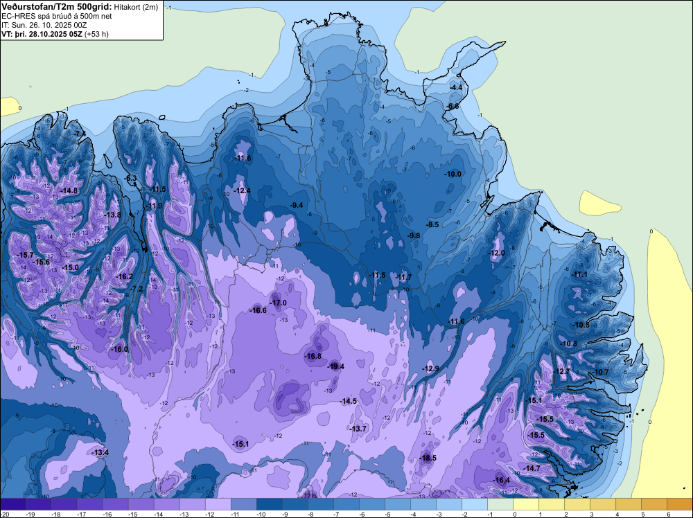Click the -13.4 temperature label

tap(100, 453)
